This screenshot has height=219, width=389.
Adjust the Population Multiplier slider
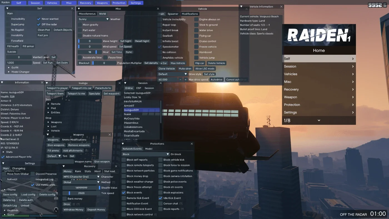coord(104,63)
